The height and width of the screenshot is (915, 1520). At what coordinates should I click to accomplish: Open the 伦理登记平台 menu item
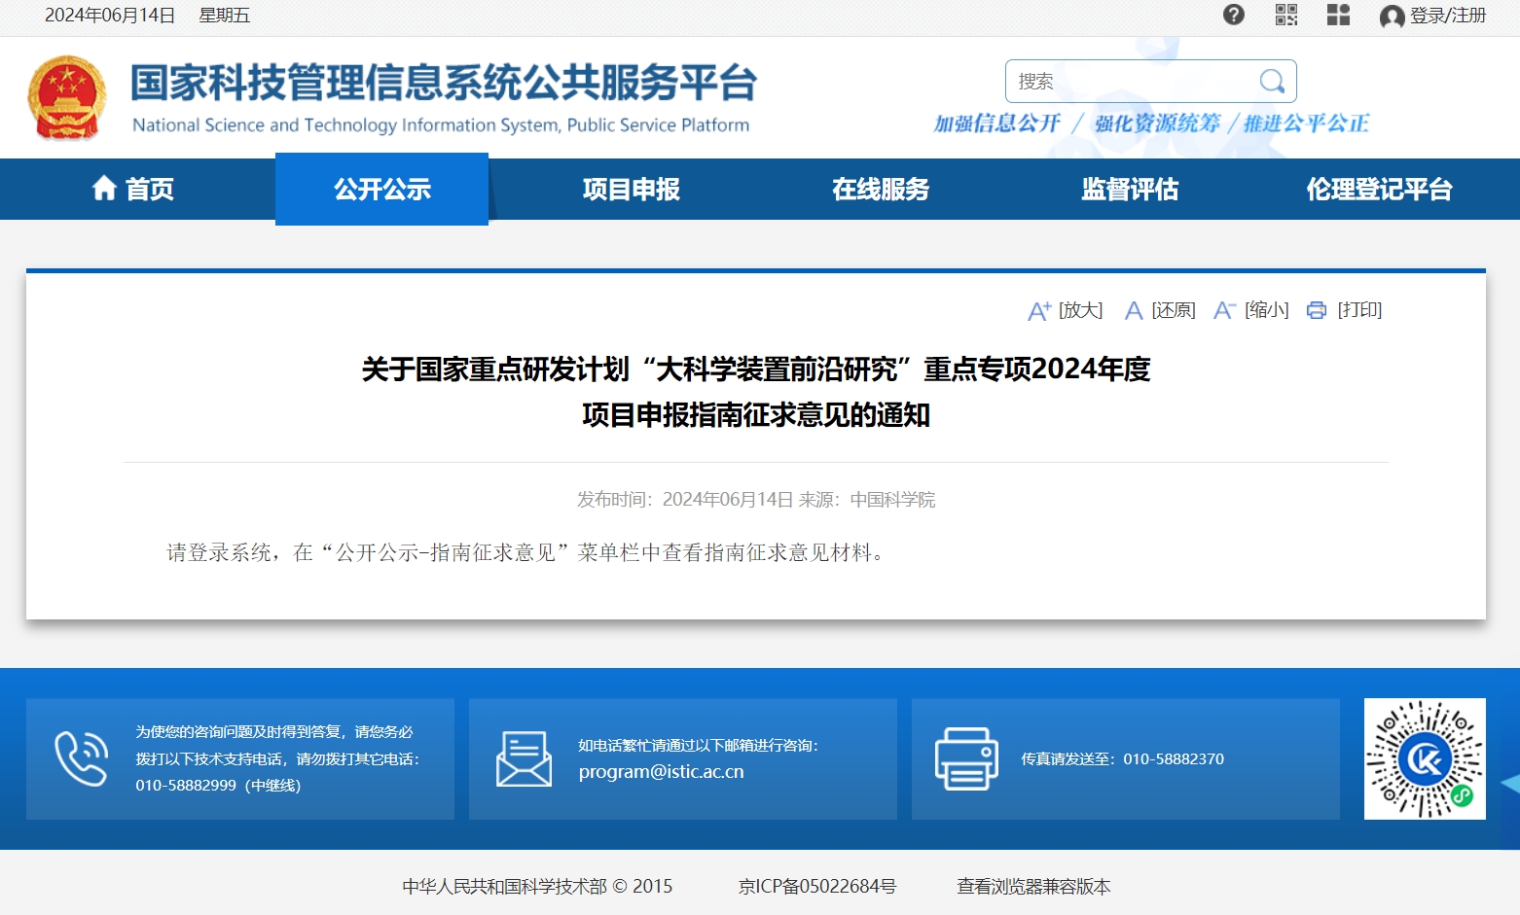(x=1378, y=190)
